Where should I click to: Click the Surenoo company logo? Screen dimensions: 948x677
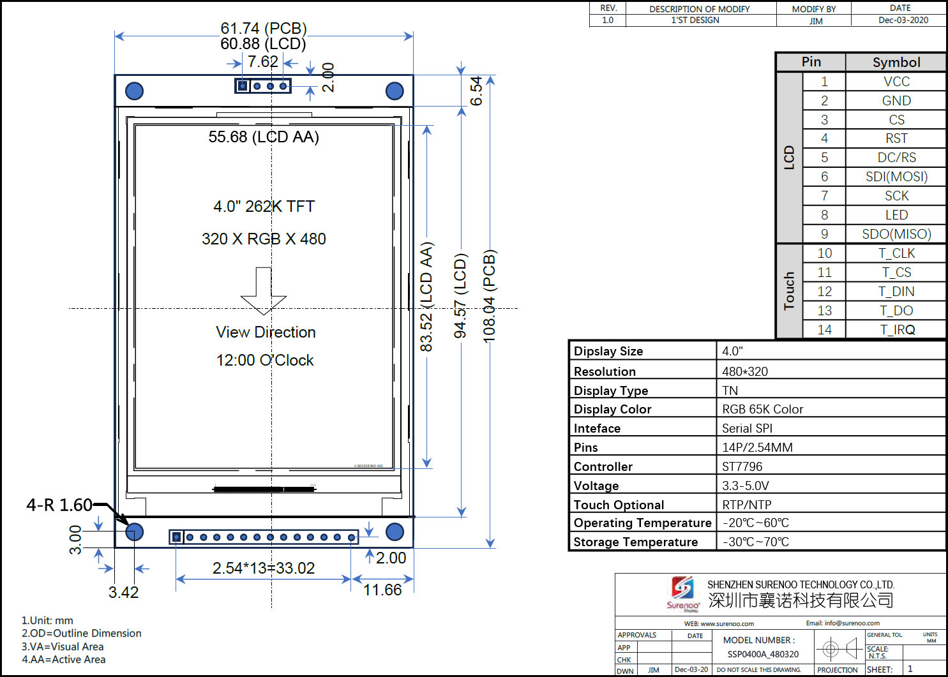point(682,592)
